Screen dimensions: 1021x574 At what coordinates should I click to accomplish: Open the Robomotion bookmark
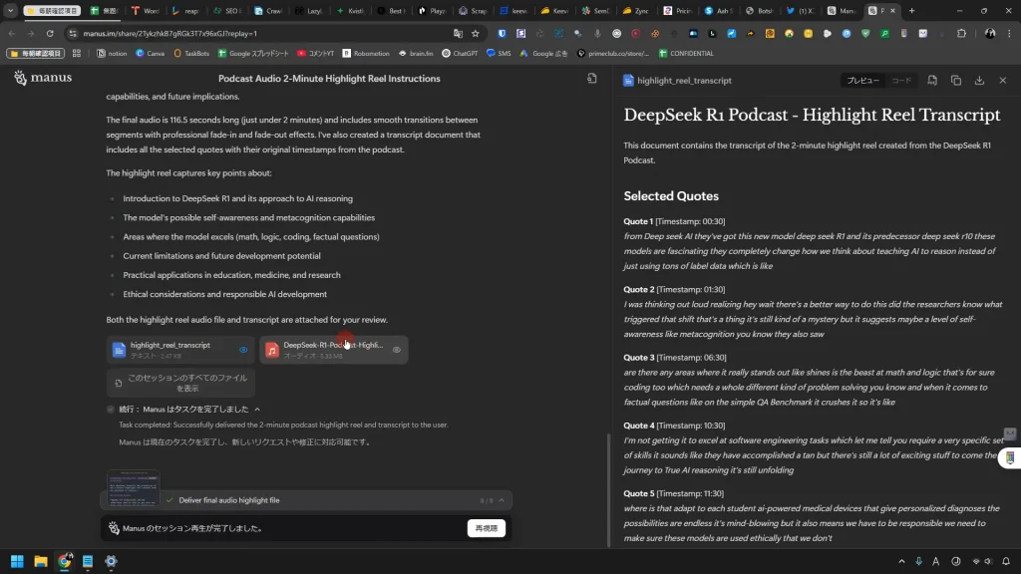click(366, 54)
